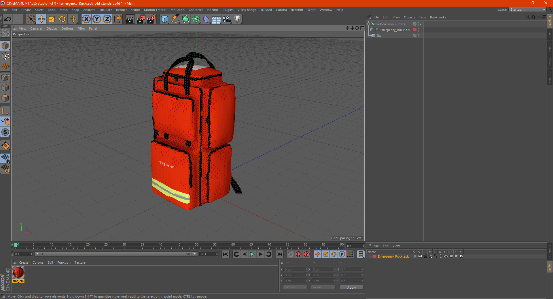
Task: Toggle Subdivision Surface enabled checkmark
Action: pyautogui.click(x=421, y=24)
